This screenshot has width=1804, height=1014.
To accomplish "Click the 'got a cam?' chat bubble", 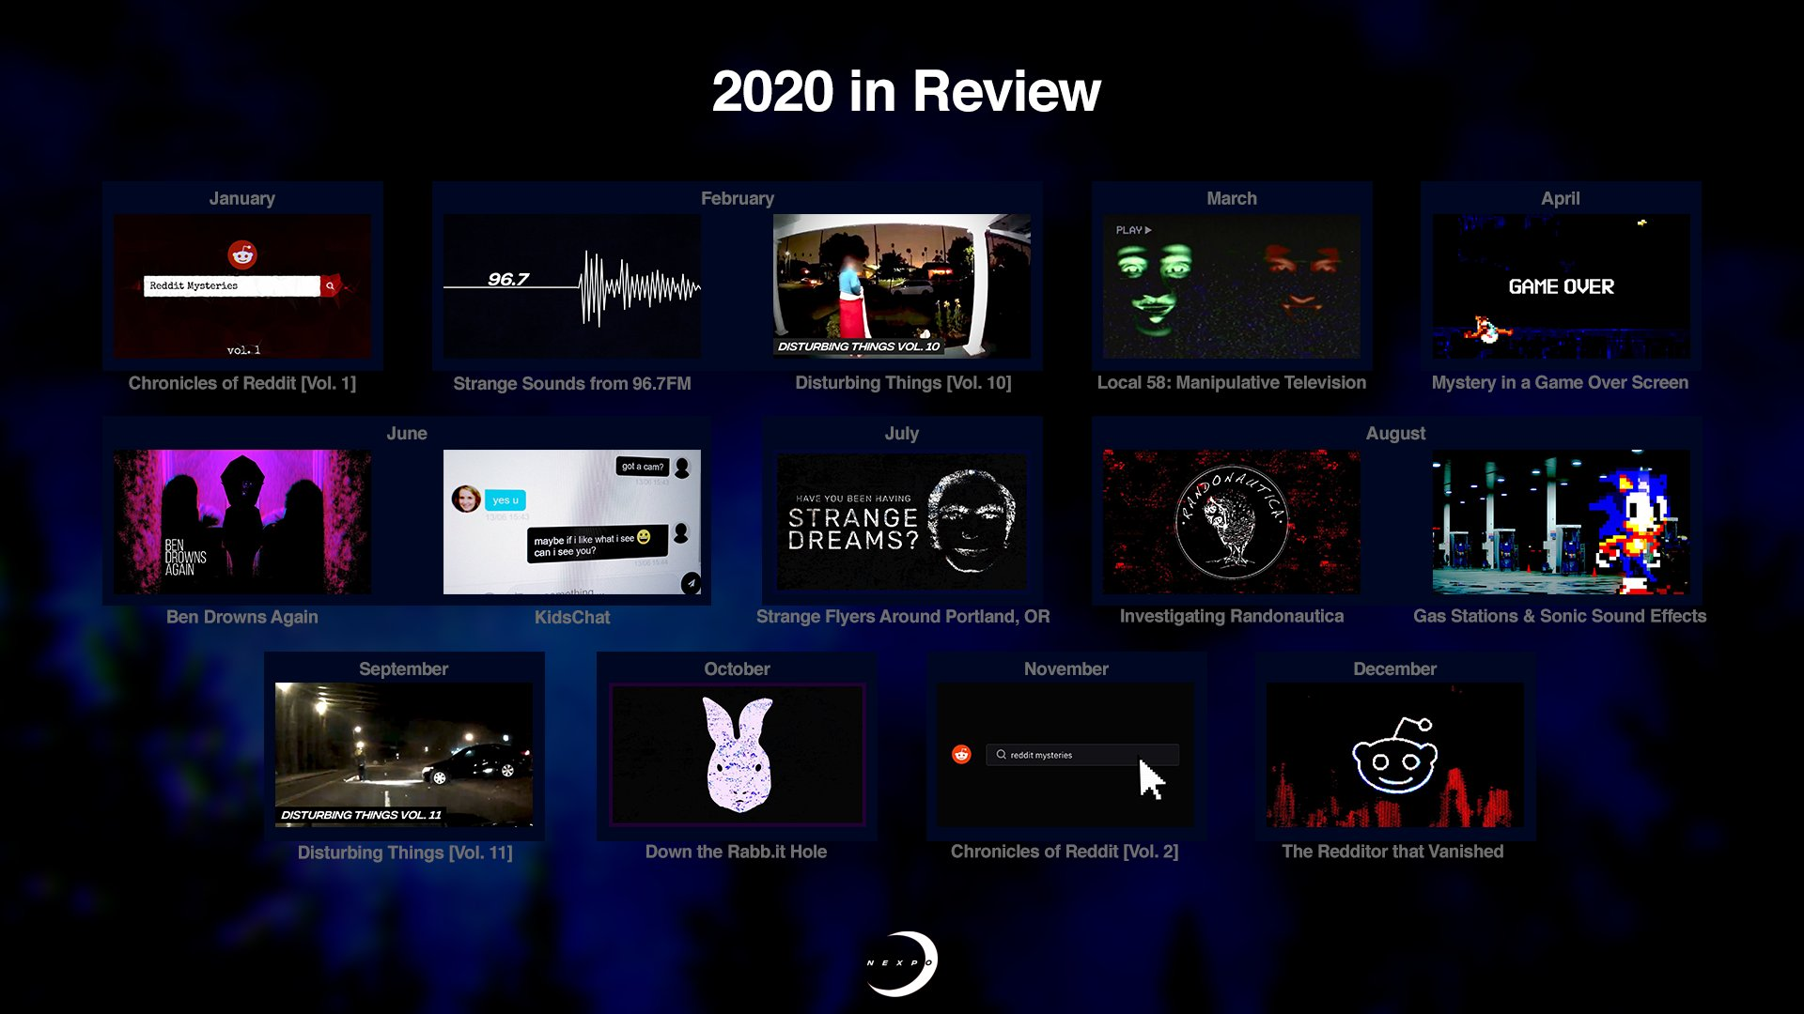I will click(643, 467).
